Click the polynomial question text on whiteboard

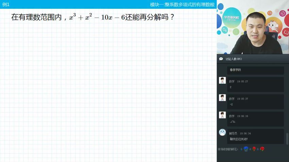92,17
